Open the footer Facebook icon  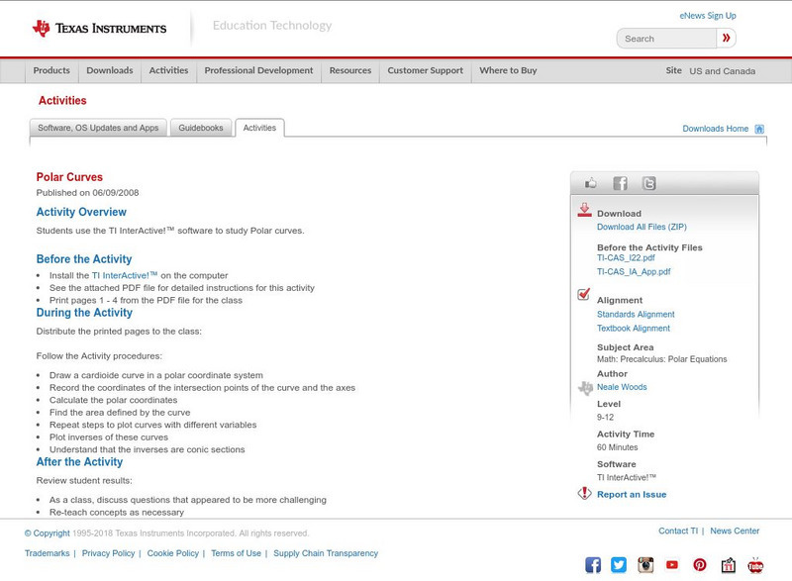pyautogui.click(x=593, y=565)
